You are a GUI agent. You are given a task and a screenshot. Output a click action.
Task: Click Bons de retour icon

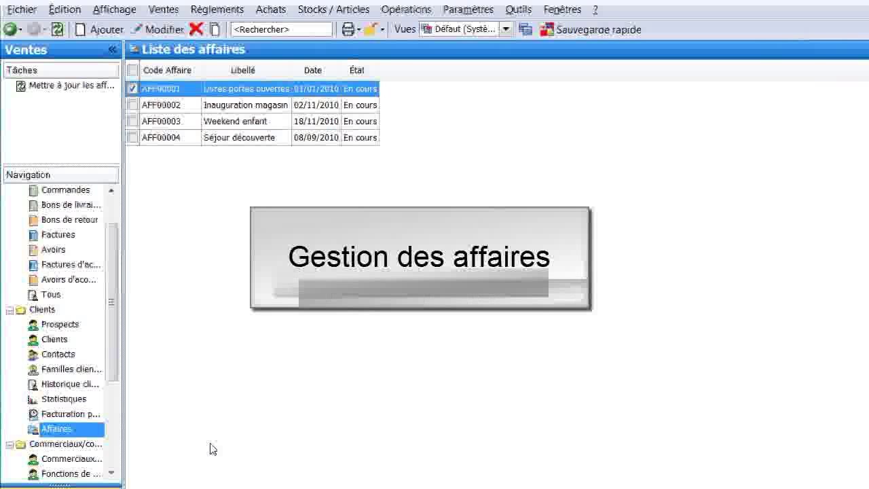point(33,220)
